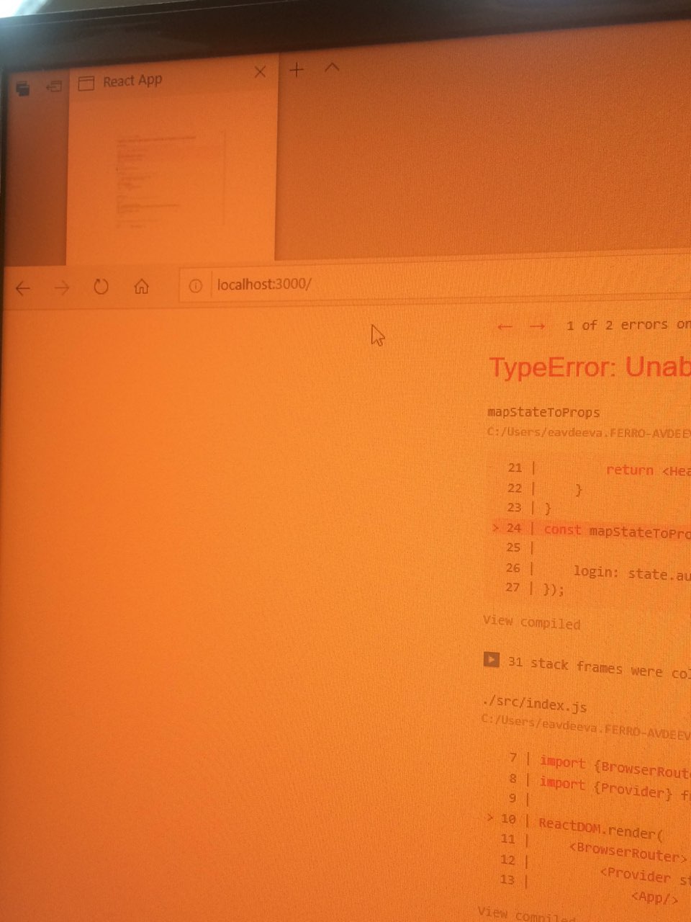The width and height of the screenshot is (691, 922).
Task: Show tabs you've set aside icon
Action: point(23,89)
